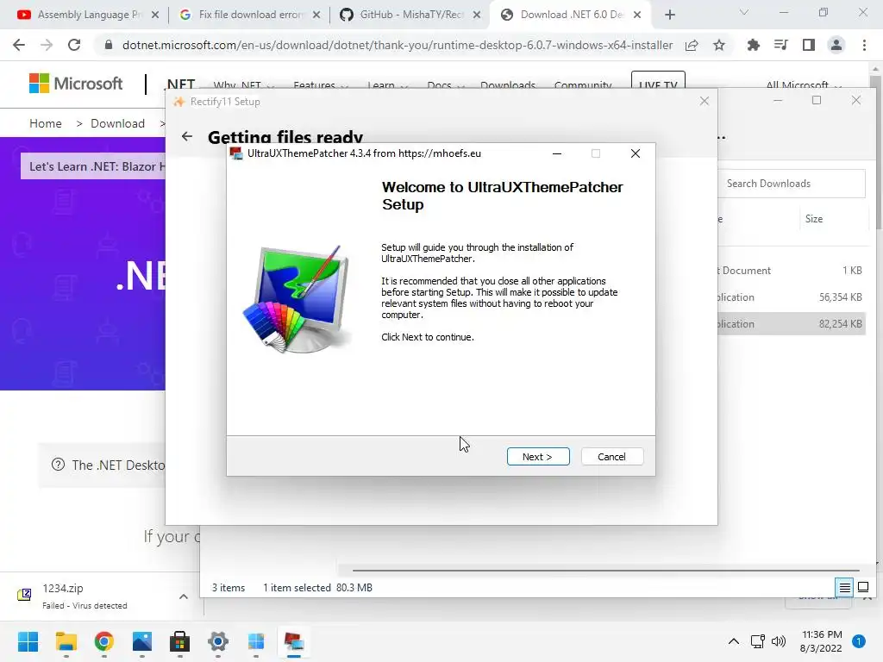Show hidden system tray icons
The width and height of the screenshot is (883, 662).
[x=733, y=641]
